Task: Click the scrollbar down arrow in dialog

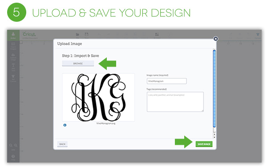Action: coord(214,137)
